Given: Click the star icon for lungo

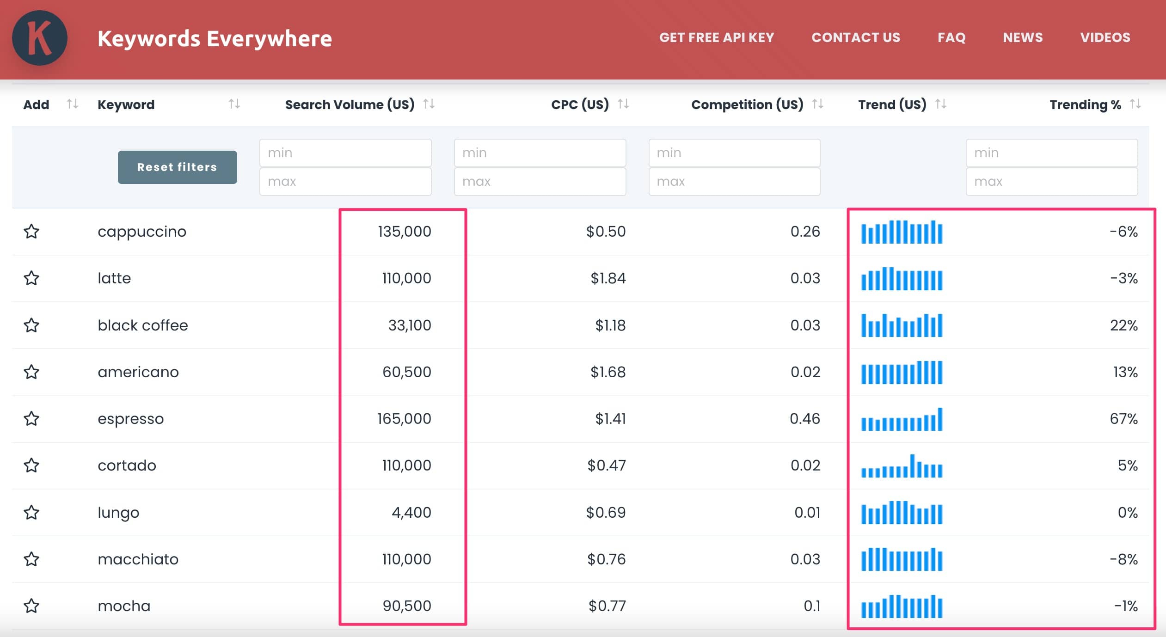Looking at the screenshot, I should coord(31,512).
